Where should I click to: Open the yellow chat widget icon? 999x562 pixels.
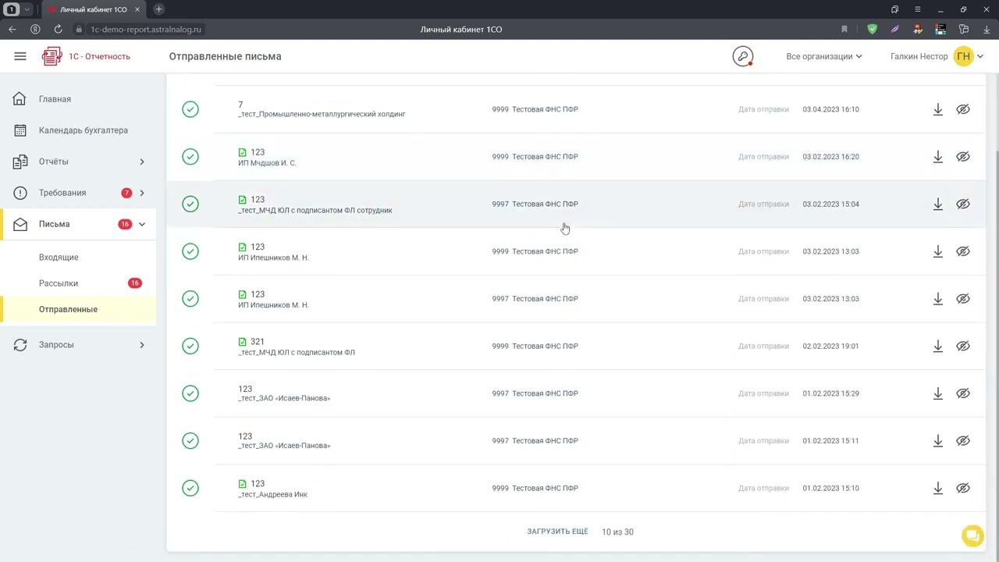(972, 535)
